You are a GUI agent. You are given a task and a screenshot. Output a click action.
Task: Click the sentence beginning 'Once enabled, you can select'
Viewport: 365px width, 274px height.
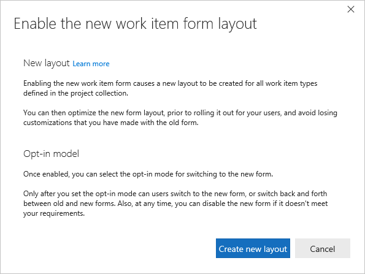point(148,174)
